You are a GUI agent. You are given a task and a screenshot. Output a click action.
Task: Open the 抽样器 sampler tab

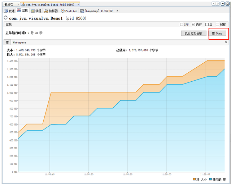51,11
